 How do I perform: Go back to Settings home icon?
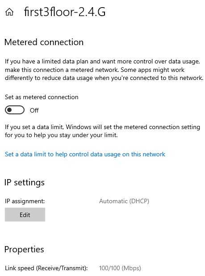(x=9, y=12)
